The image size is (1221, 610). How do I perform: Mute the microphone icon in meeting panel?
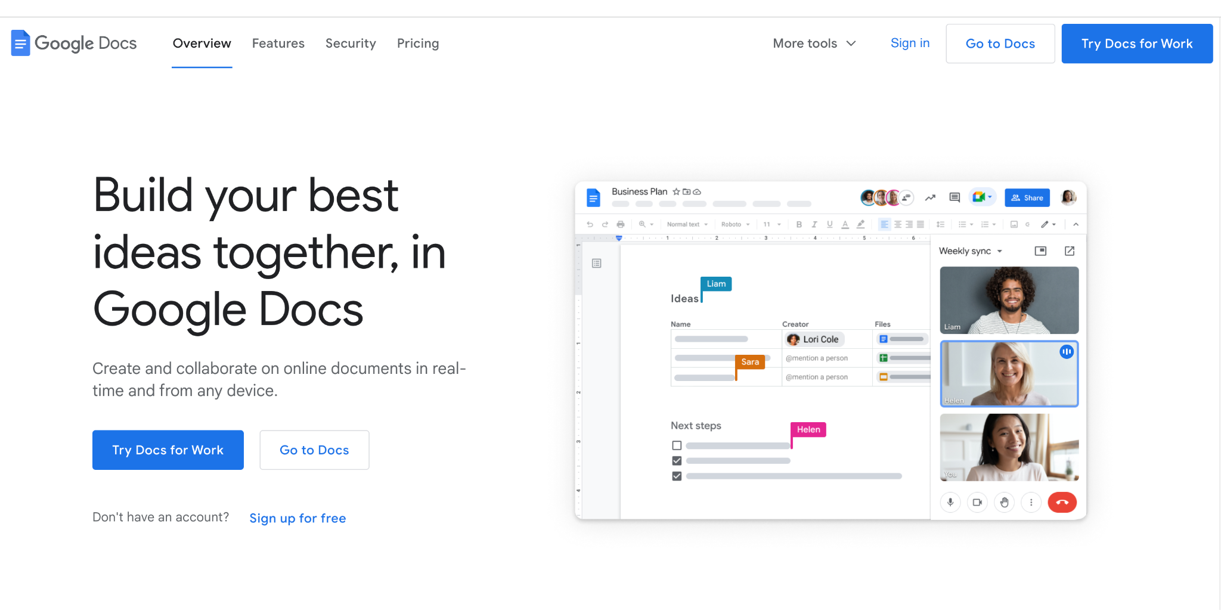(950, 502)
